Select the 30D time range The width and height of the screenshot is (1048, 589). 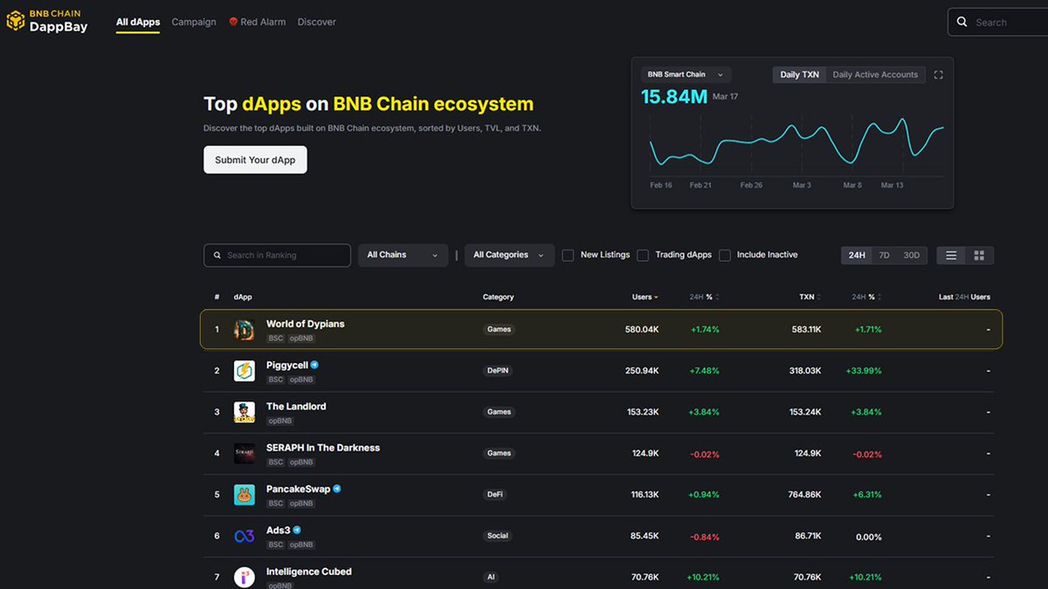(x=912, y=255)
